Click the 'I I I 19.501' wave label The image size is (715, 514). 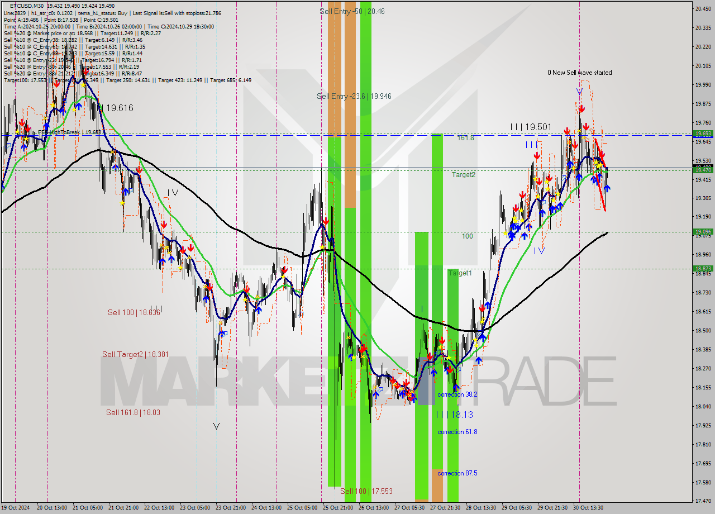pyautogui.click(x=531, y=127)
